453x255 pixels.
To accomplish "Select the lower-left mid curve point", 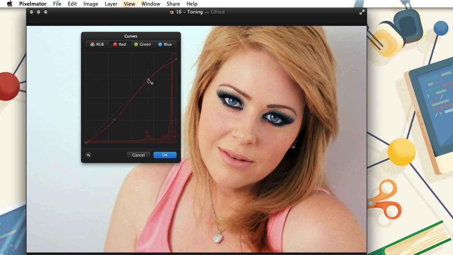I will [114, 120].
